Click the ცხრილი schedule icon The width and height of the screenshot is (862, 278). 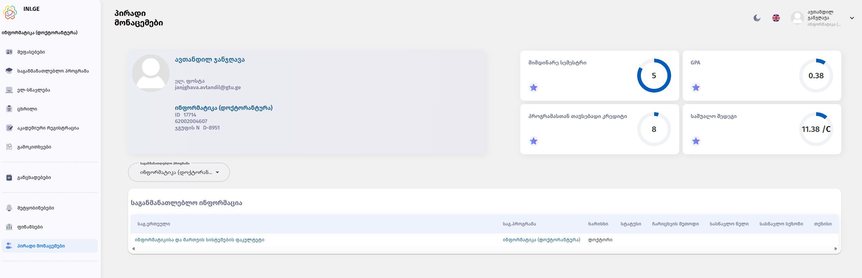tap(9, 109)
